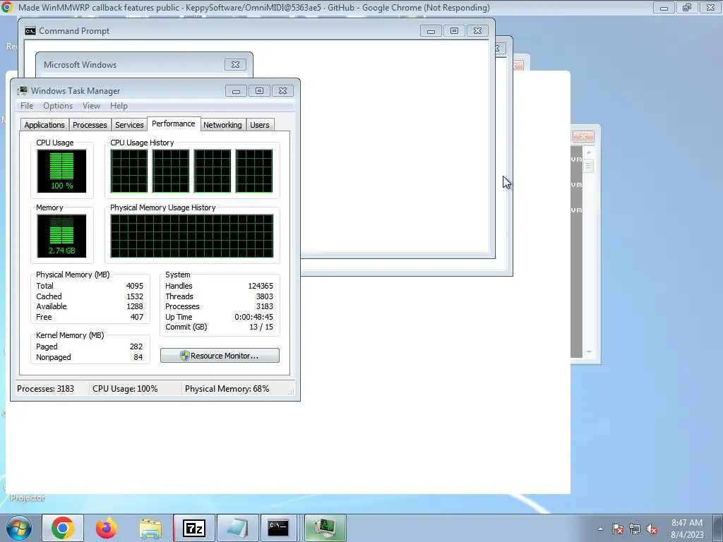Switch to the Networking tab
723x542 pixels.
pos(222,125)
